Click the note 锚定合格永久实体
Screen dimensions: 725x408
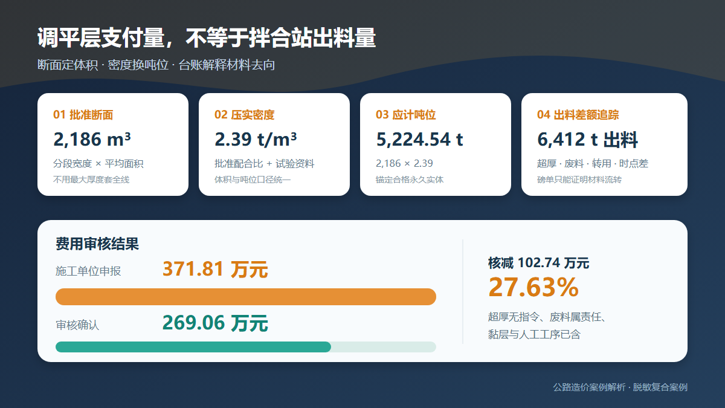coord(410,180)
